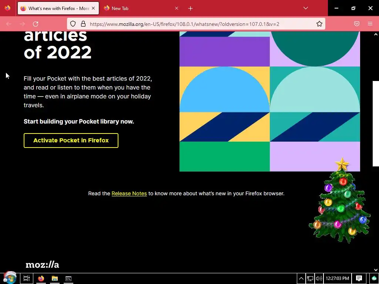Image resolution: width=379 pixels, height=284 pixels.
Task: Bookmark this page with star icon
Action: tap(319, 24)
